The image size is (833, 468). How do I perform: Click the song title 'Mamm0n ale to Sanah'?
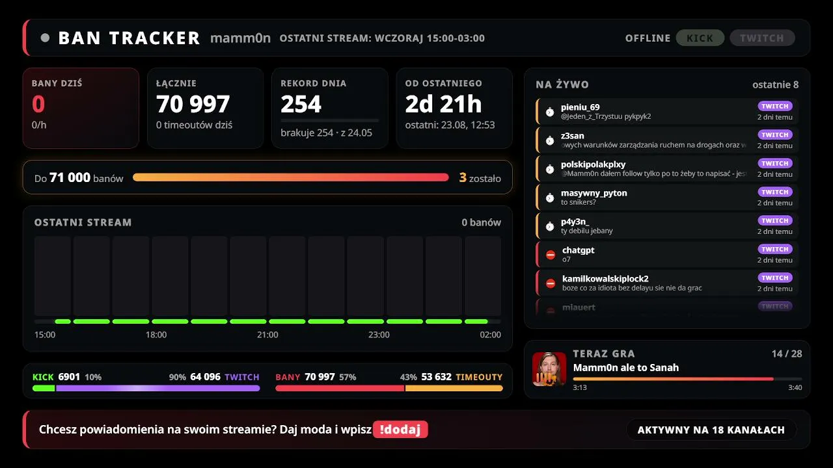626,368
